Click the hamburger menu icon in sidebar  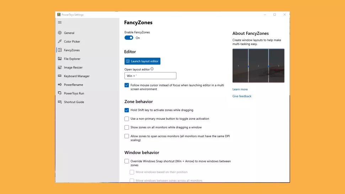pos(60,22)
